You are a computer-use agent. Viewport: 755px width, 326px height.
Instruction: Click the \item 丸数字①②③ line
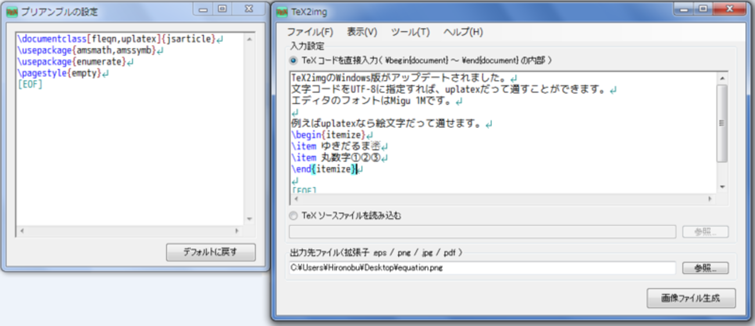click(340, 157)
